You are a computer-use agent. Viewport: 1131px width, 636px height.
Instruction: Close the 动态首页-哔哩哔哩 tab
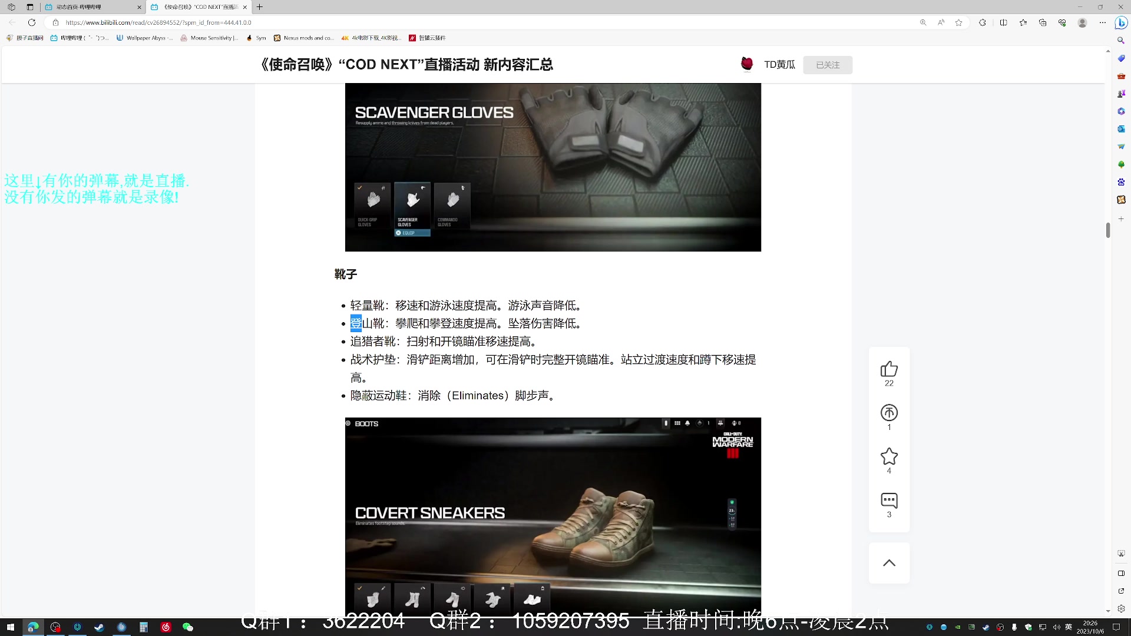[139, 7]
